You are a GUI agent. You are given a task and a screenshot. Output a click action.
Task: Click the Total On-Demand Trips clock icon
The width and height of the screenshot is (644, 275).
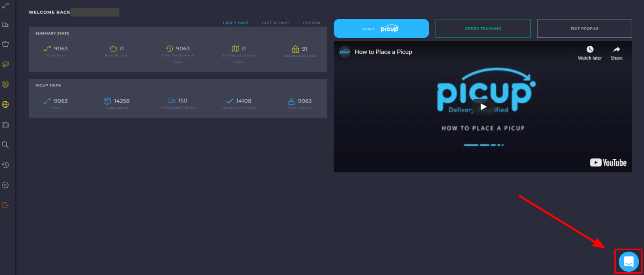tap(169, 48)
